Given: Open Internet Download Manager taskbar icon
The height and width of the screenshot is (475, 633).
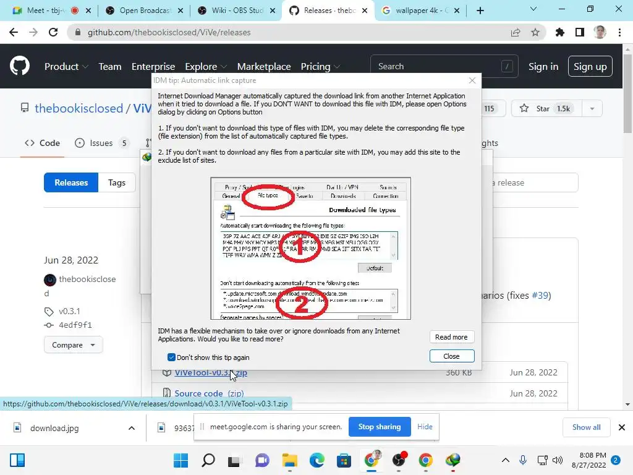Looking at the screenshot, I should [453, 460].
